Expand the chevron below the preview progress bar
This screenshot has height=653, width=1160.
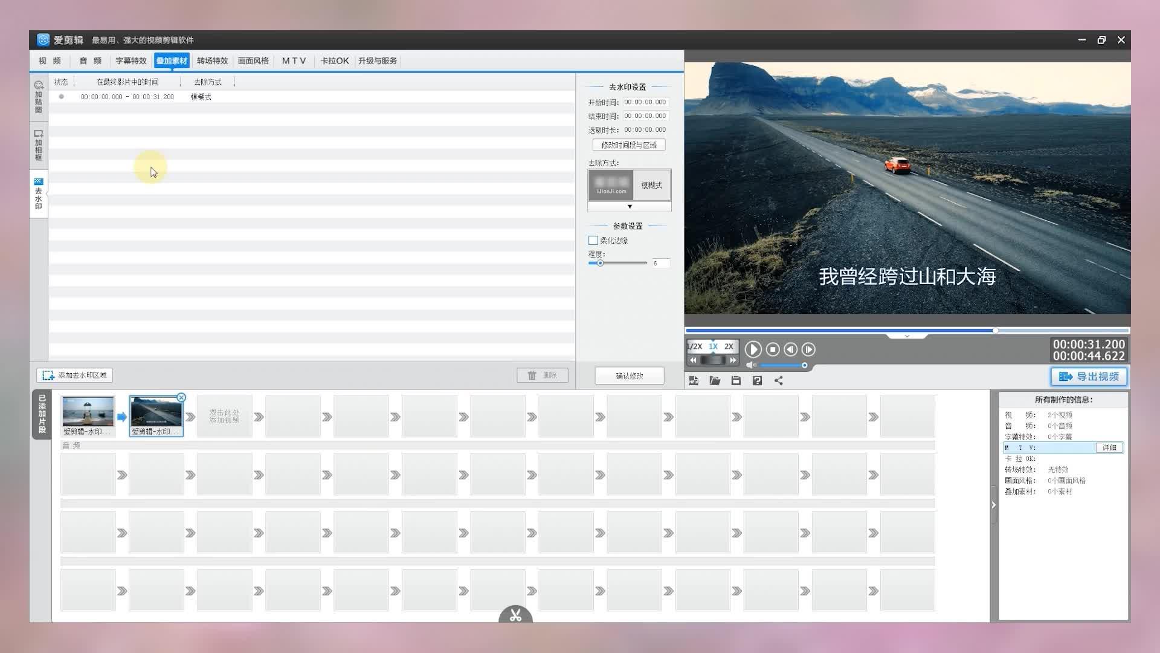[x=907, y=336]
